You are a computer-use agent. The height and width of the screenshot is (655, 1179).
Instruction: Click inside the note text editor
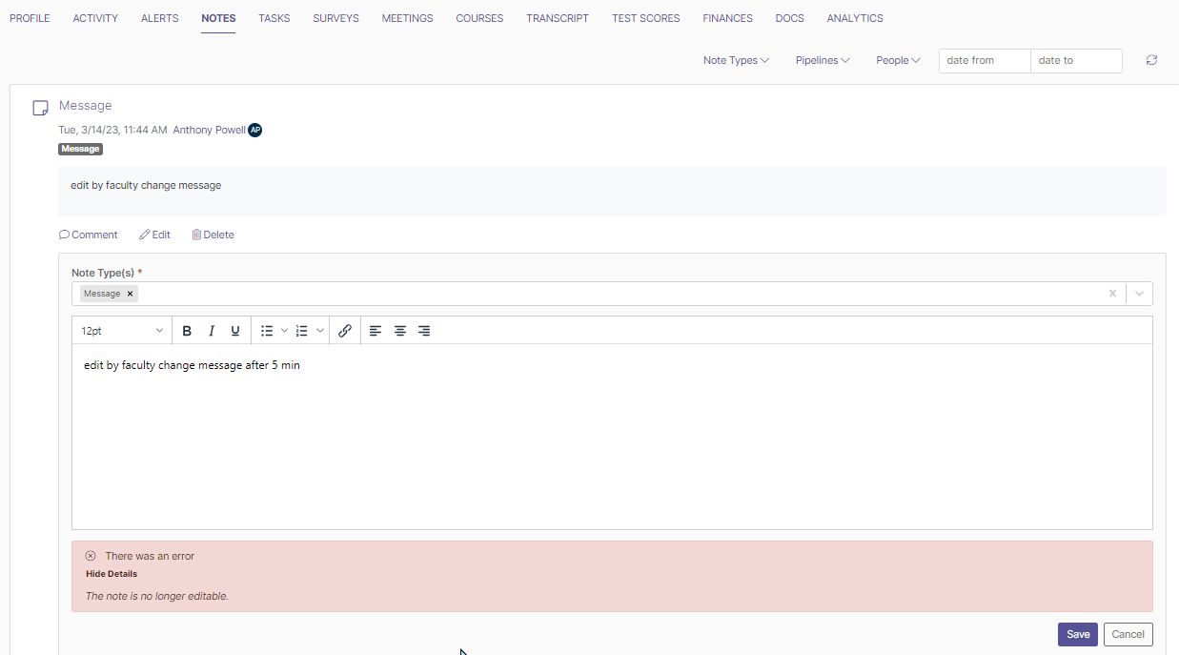(612, 437)
